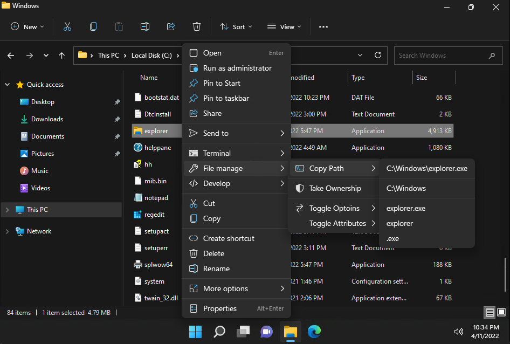510x344 pixels.
Task: Switch to large thumbnails view in status bar
Action: click(x=501, y=312)
